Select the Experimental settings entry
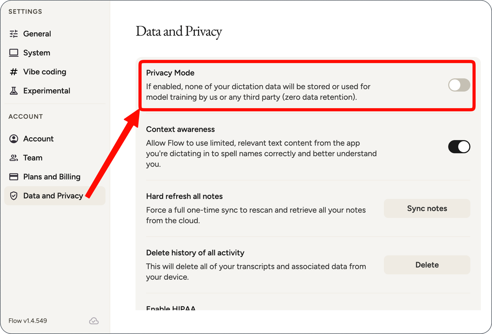The width and height of the screenshot is (492, 334). coord(46,91)
